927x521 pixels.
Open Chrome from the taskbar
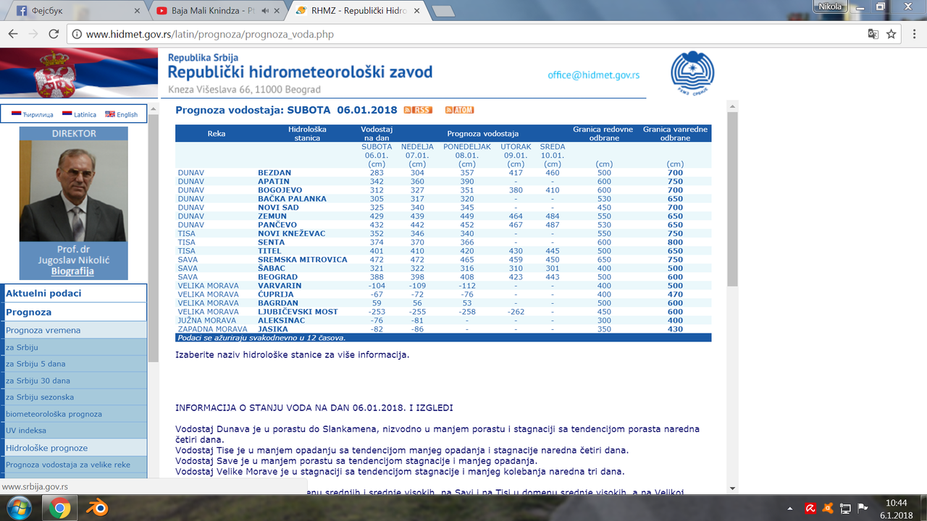[x=59, y=509]
